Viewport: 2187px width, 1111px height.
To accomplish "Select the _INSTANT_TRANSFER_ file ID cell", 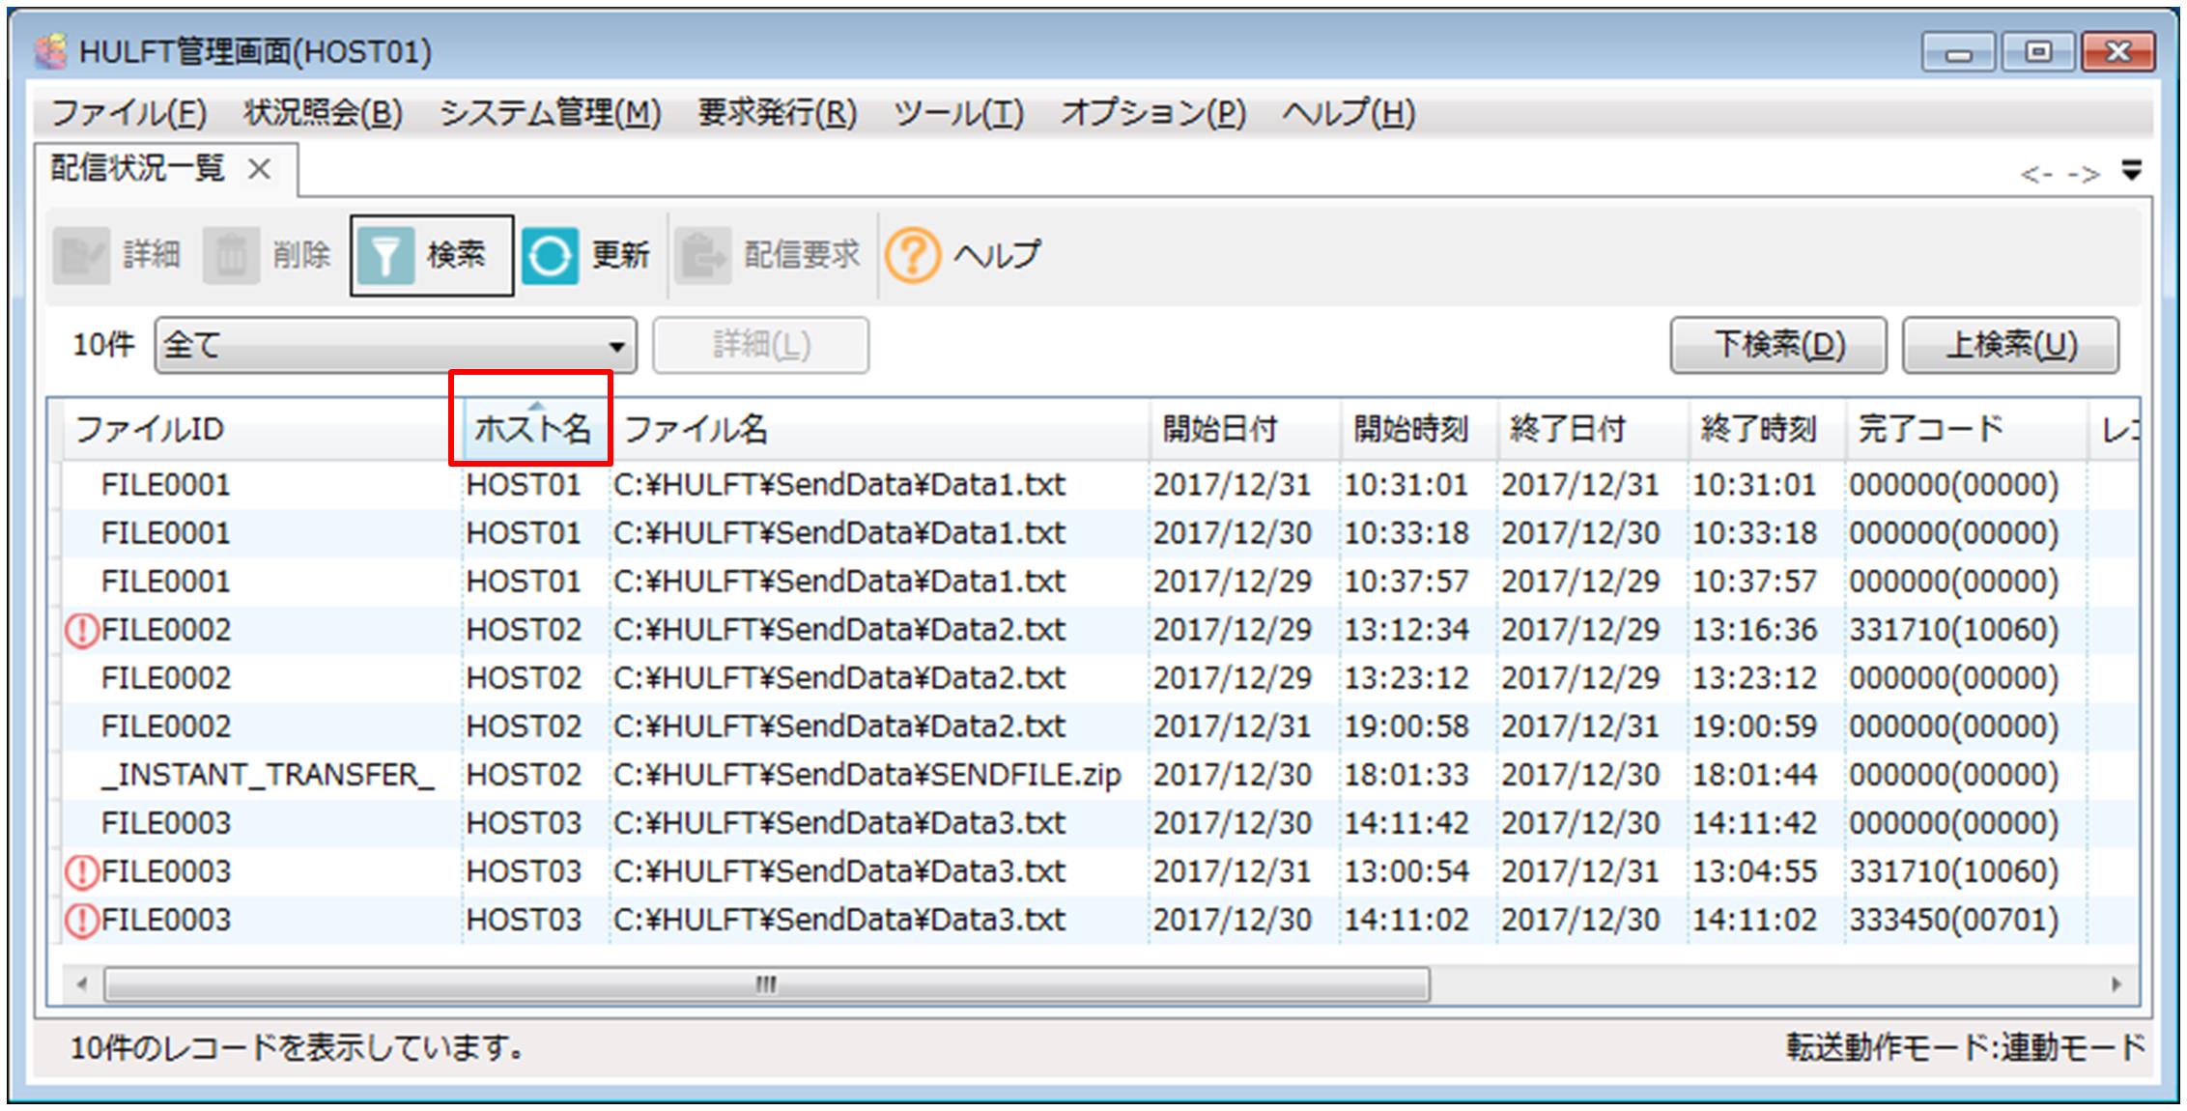I will click(268, 775).
